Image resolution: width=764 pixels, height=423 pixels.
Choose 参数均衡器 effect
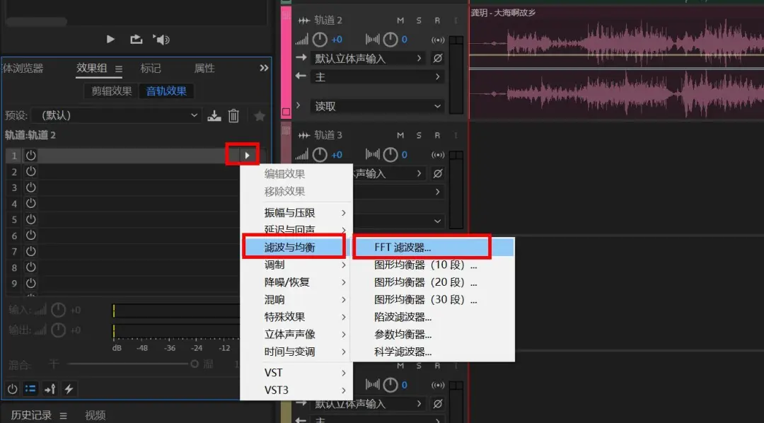(x=433, y=335)
